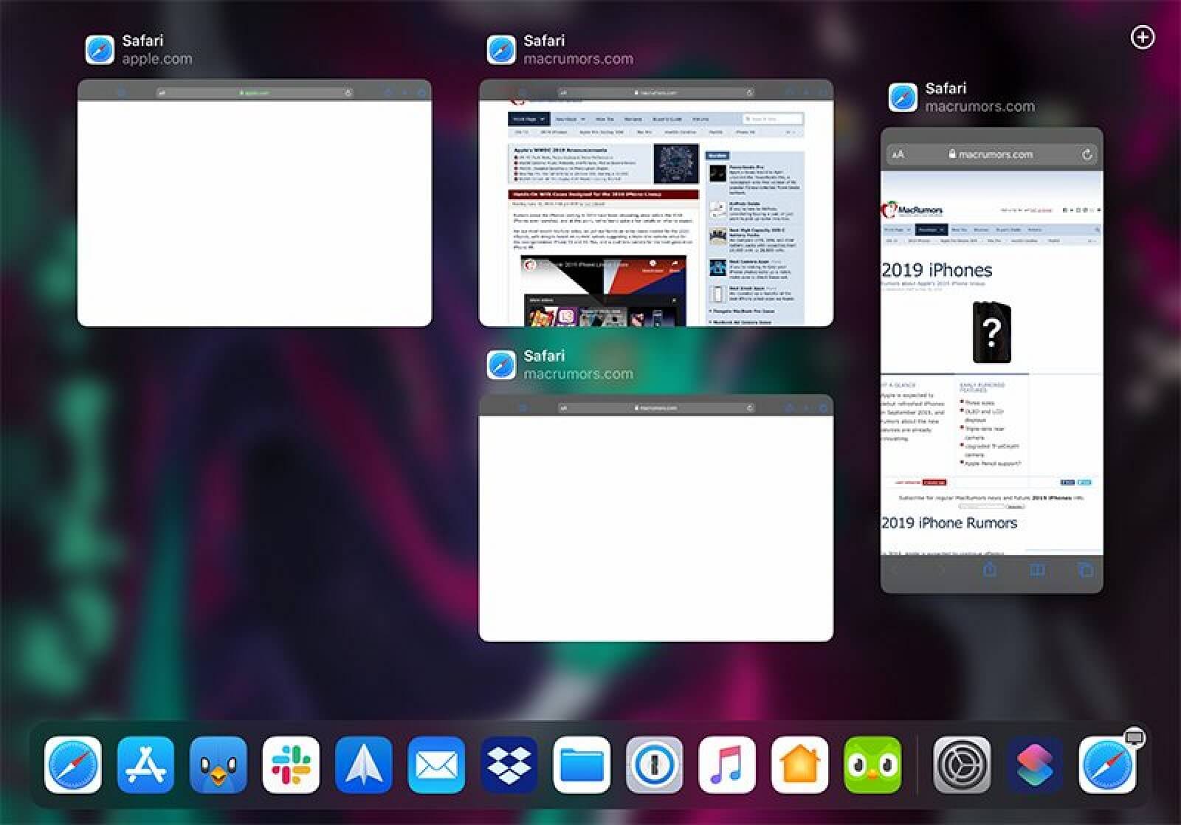Screen dimensions: 1181x825
Task: Open the MacRumors front page window thumbnail
Action: [656, 203]
